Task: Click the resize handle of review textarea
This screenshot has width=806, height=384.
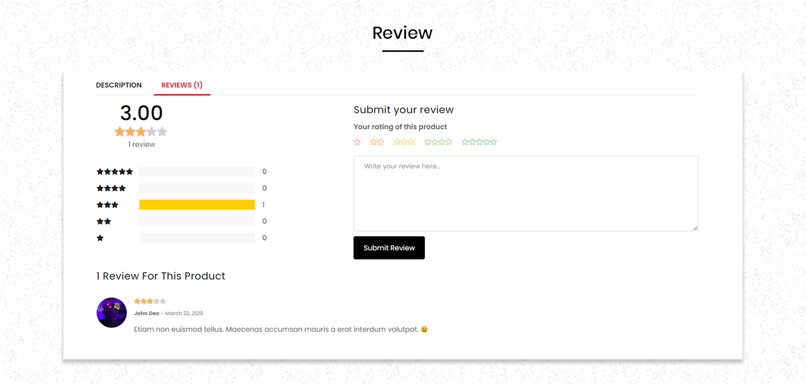Action: (x=695, y=228)
